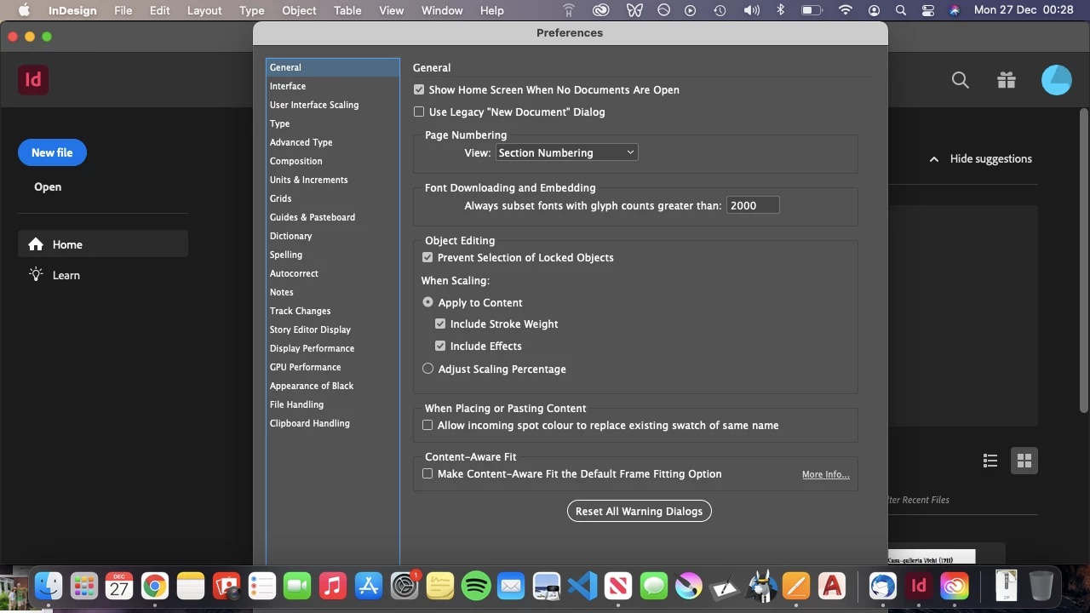This screenshot has width=1090, height=613.
Task: Open Finder from the dock
Action: [x=49, y=586]
